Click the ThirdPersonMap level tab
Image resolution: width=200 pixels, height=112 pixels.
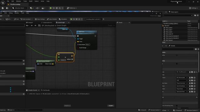[x=15, y=4]
